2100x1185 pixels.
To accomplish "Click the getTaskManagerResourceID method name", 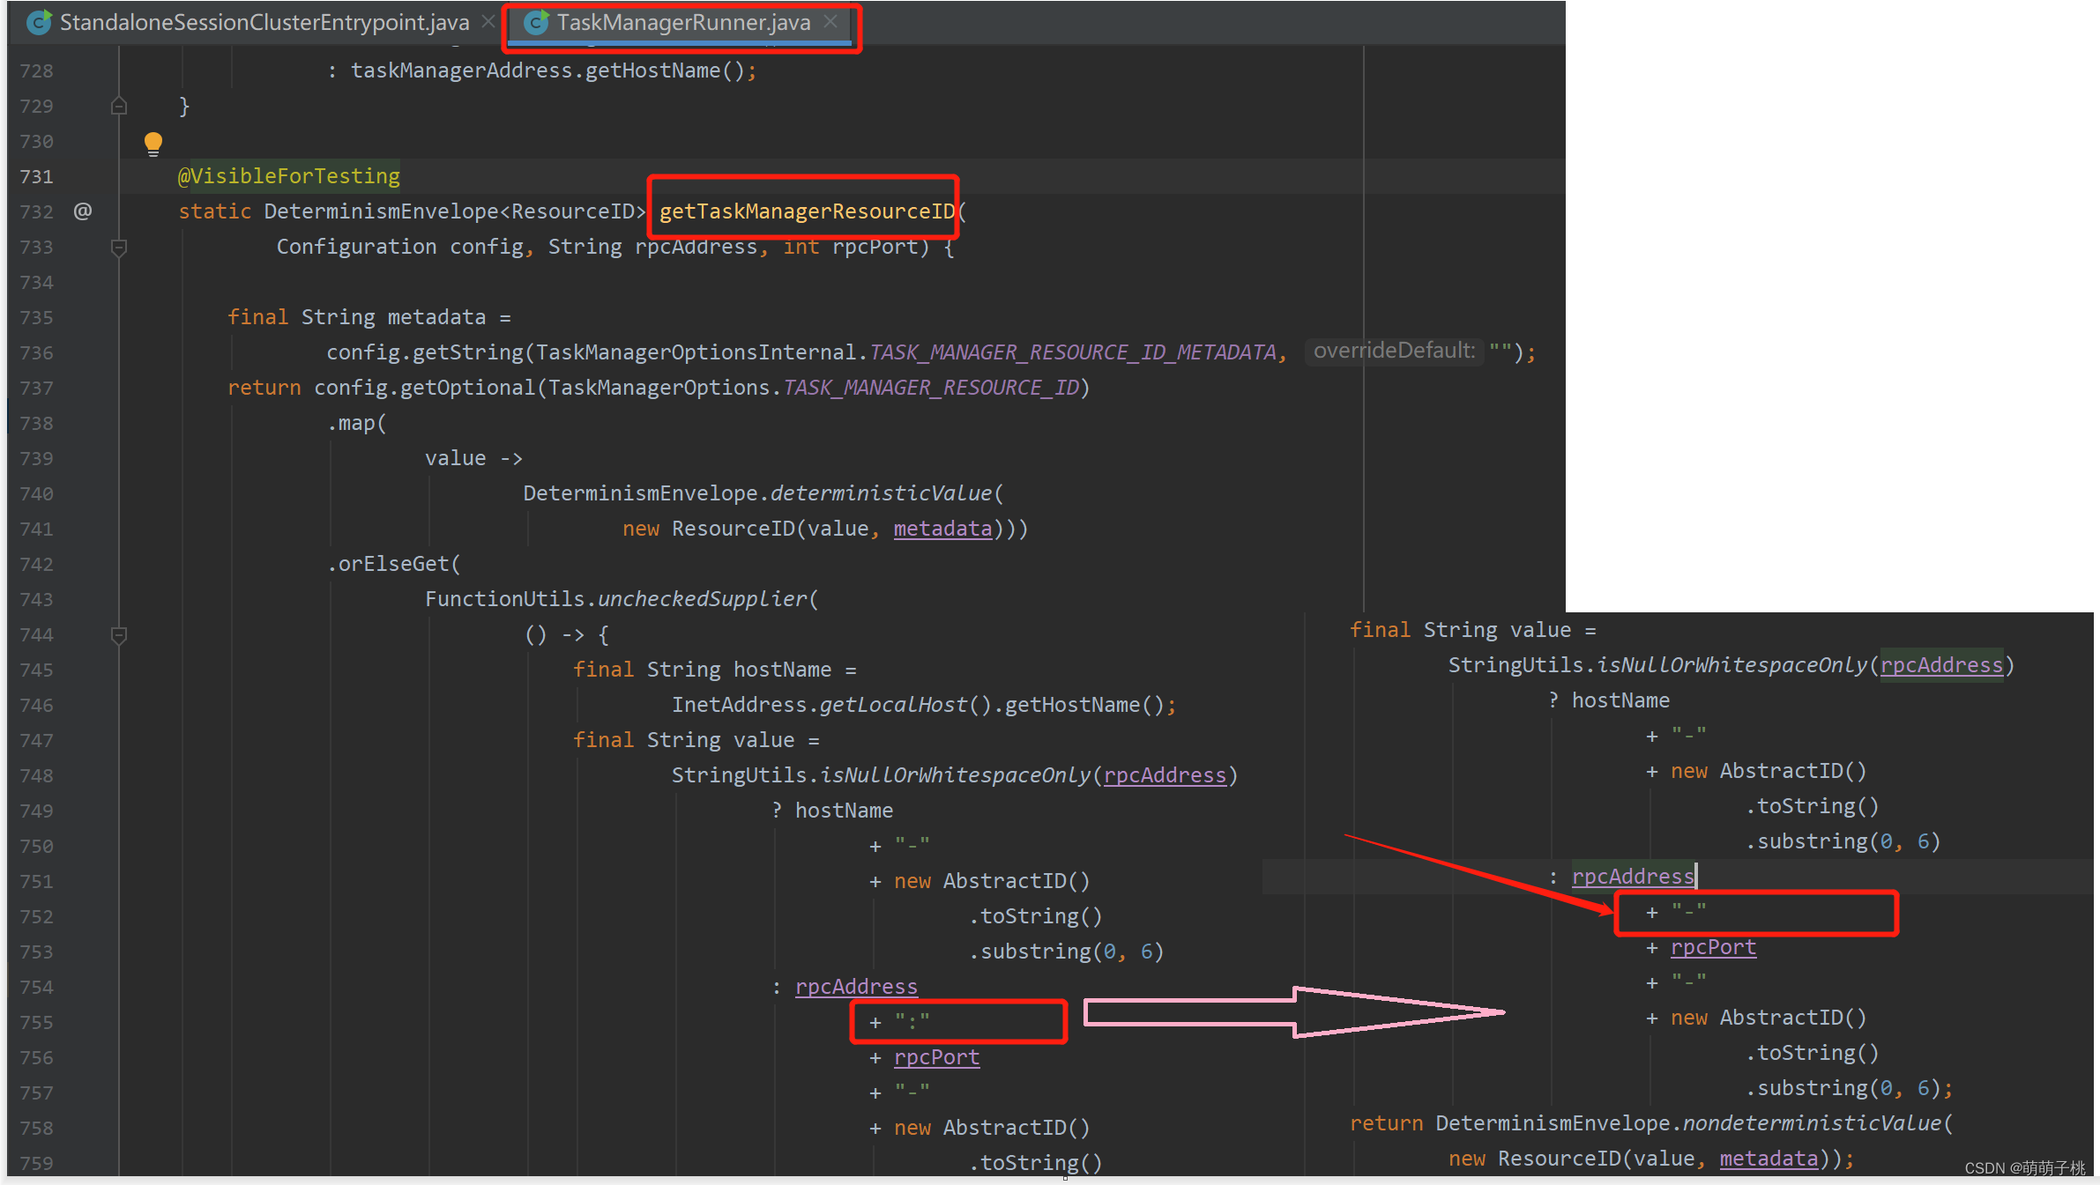I will (x=807, y=211).
